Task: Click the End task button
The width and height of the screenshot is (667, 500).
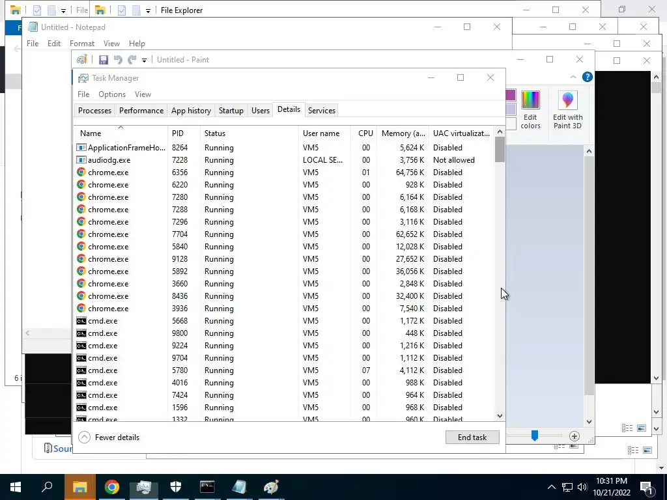Action: point(472,437)
